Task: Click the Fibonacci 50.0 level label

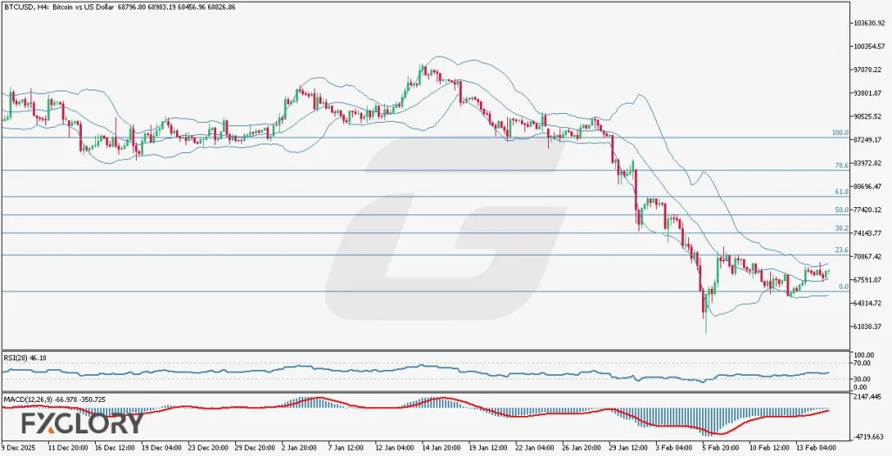Action: tap(842, 210)
